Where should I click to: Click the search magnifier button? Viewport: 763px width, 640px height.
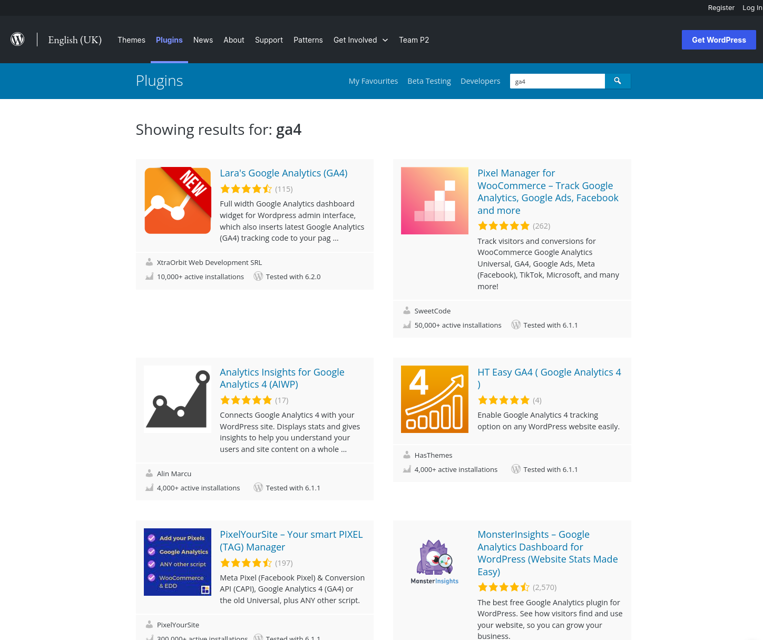pos(618,81)
